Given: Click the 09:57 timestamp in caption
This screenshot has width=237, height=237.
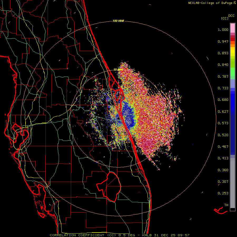Looking at the screenshot, I should click(184, 235).
